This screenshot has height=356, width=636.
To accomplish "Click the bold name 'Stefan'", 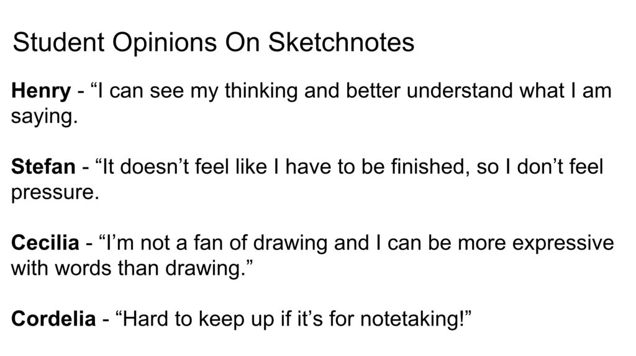I will point(43,166).
